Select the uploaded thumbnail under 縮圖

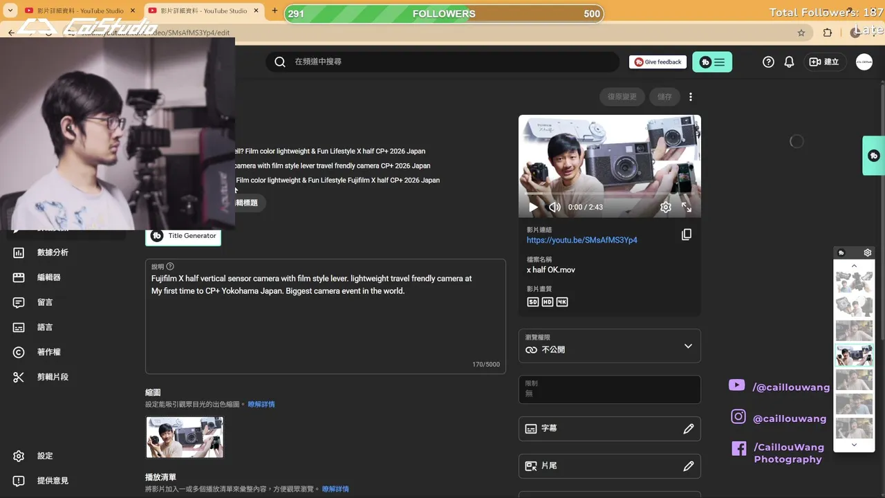[185, 437]
